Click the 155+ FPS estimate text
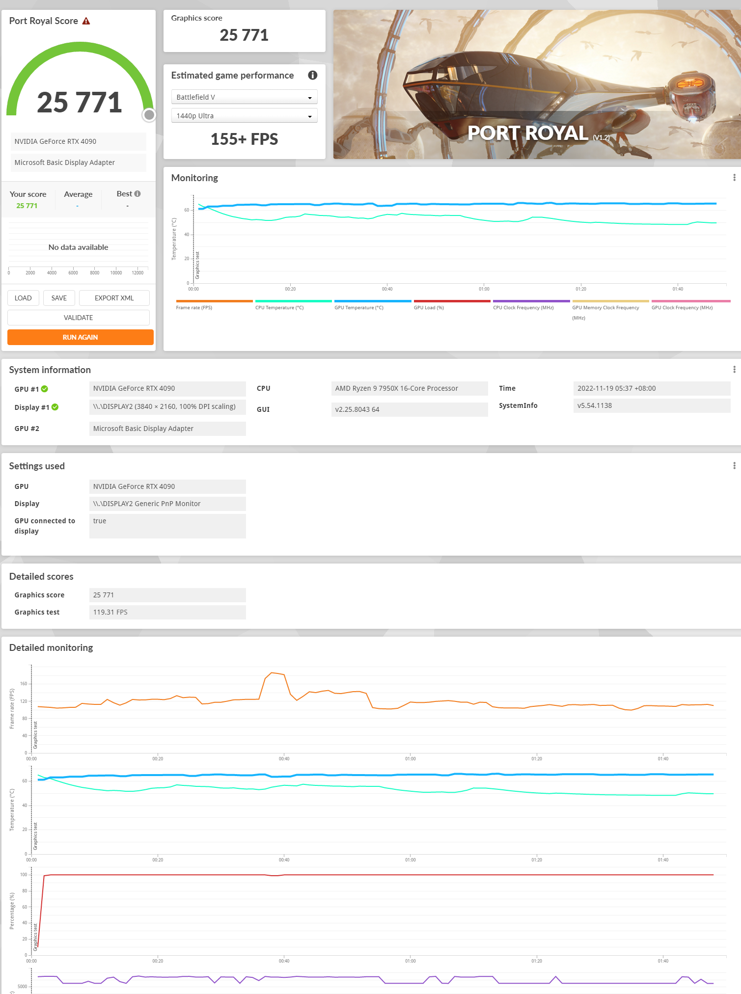Screen dimensions: 741x994 point(244,139)
